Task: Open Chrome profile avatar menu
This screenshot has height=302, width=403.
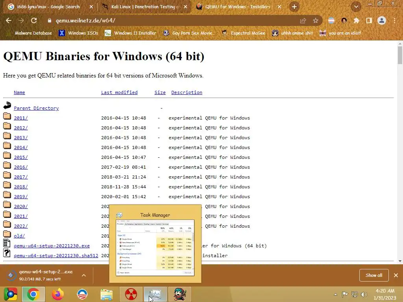Action: [382, 20]
